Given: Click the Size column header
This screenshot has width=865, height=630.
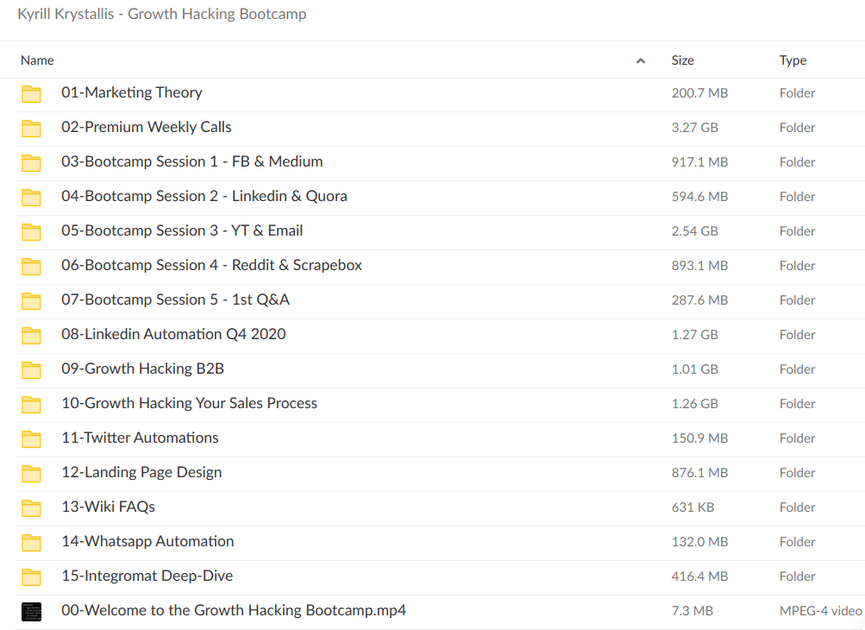Looking at the screenshot, I should 682,60.
